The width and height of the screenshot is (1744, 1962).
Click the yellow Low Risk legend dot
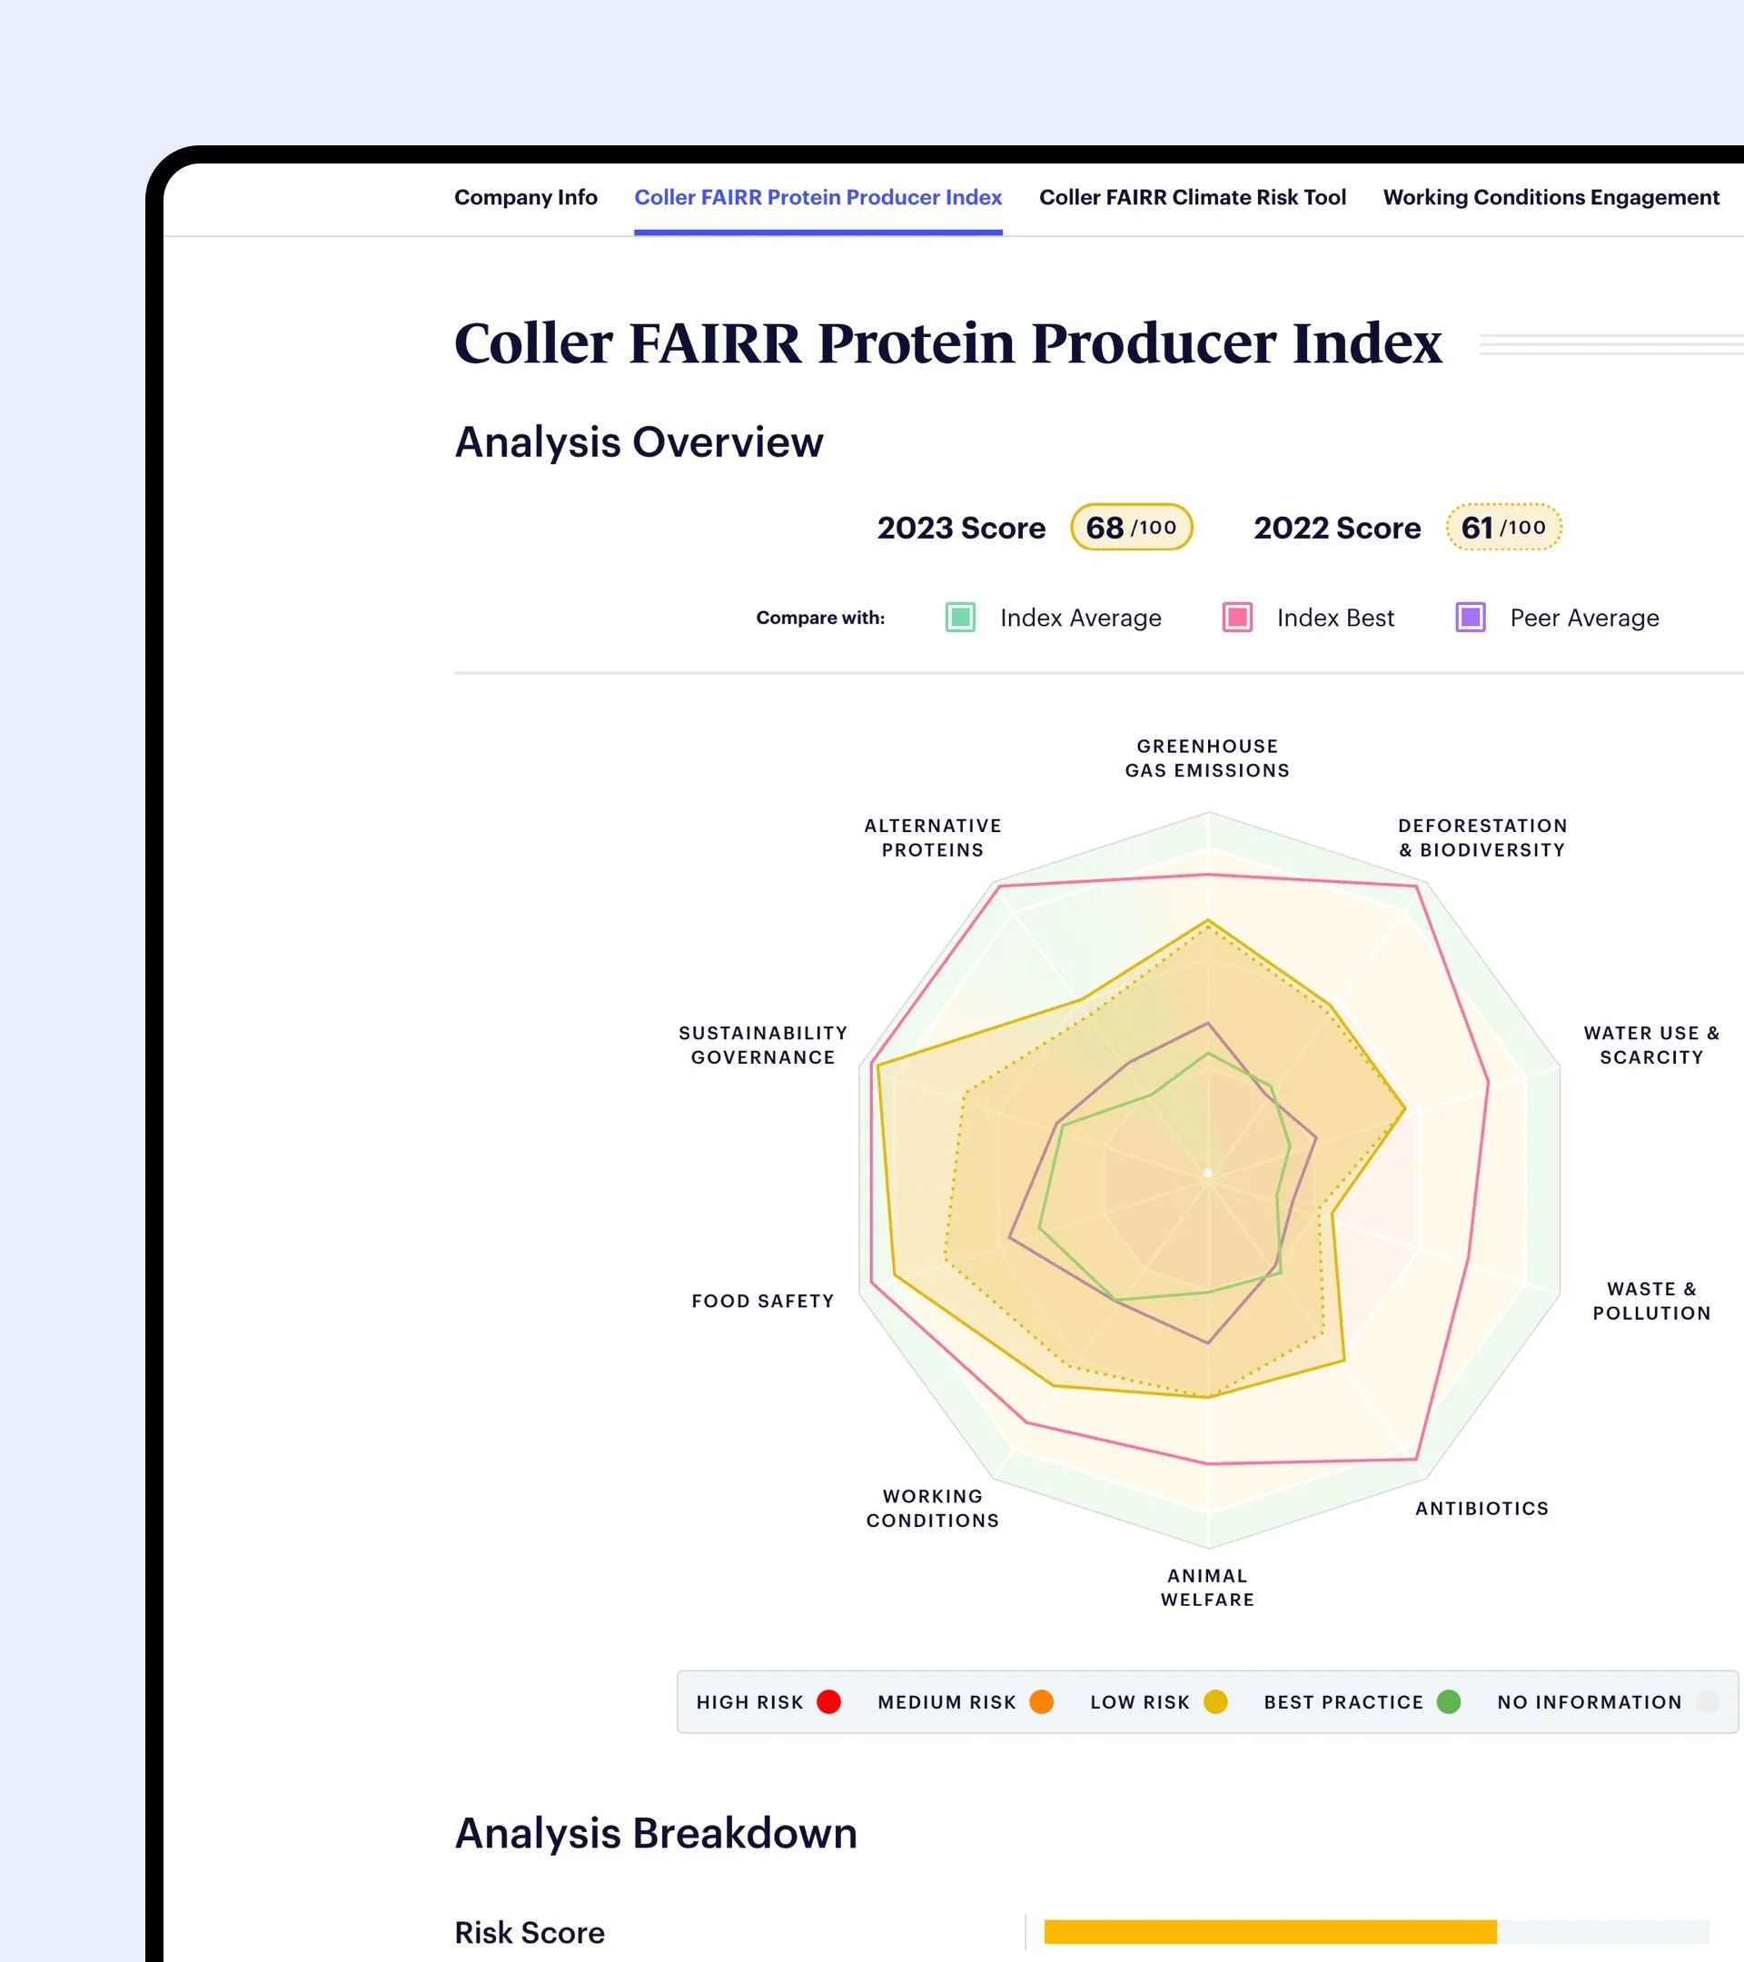1215,1702
